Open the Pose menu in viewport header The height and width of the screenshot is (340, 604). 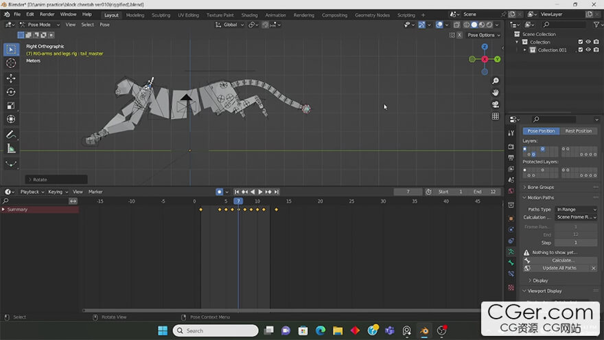point(104,25)
